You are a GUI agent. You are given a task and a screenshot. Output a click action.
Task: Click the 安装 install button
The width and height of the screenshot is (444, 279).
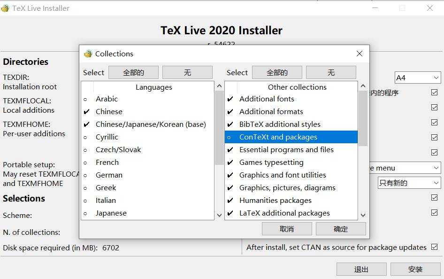pos(415,269)
